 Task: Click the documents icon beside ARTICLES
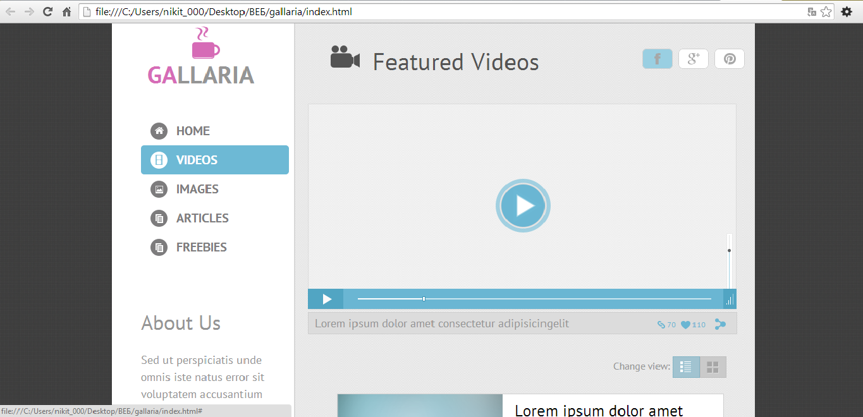pyautogui.click(x=159, y=218)
